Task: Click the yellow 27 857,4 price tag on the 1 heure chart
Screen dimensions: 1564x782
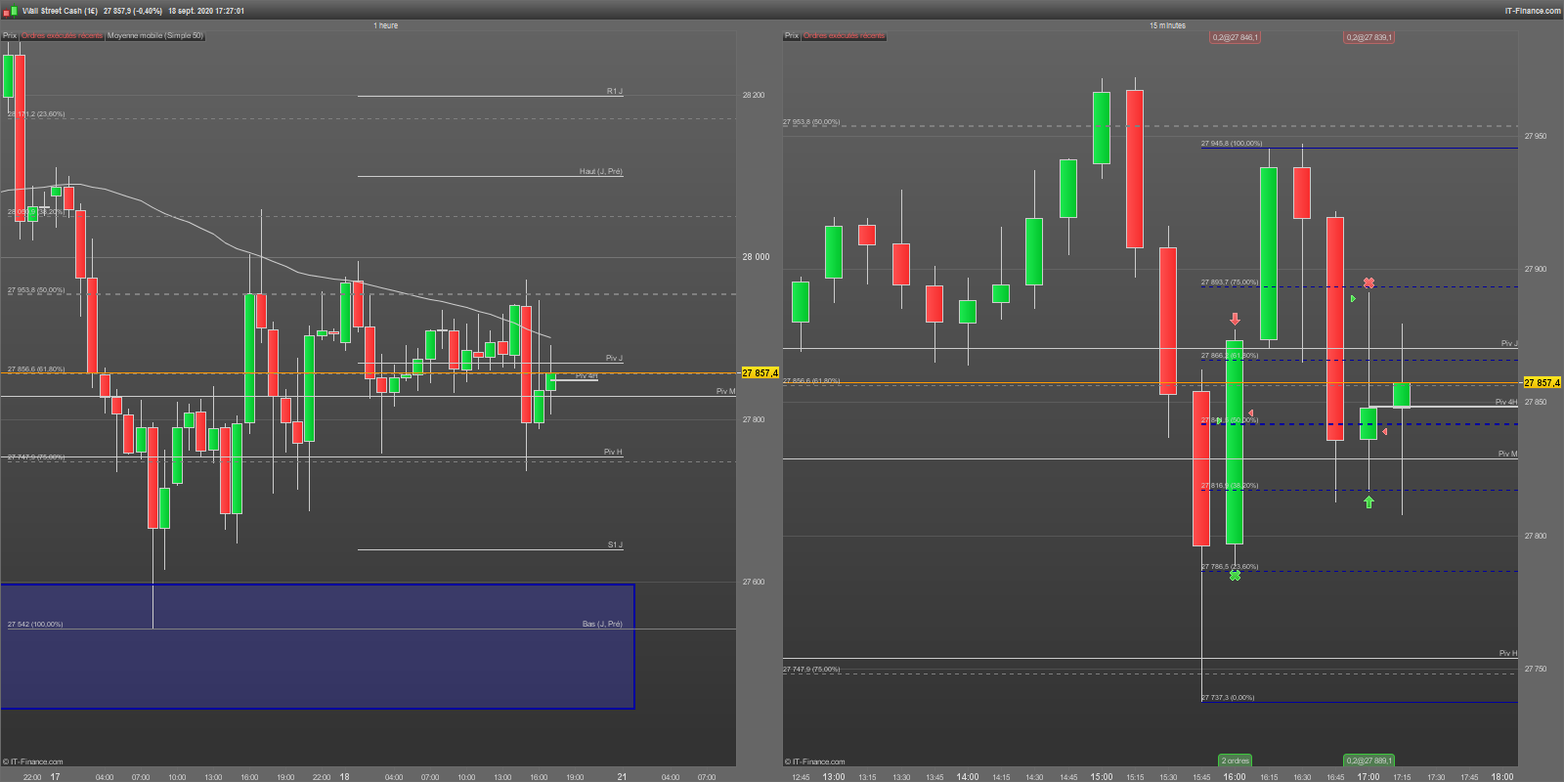Action: pos(760,373)
